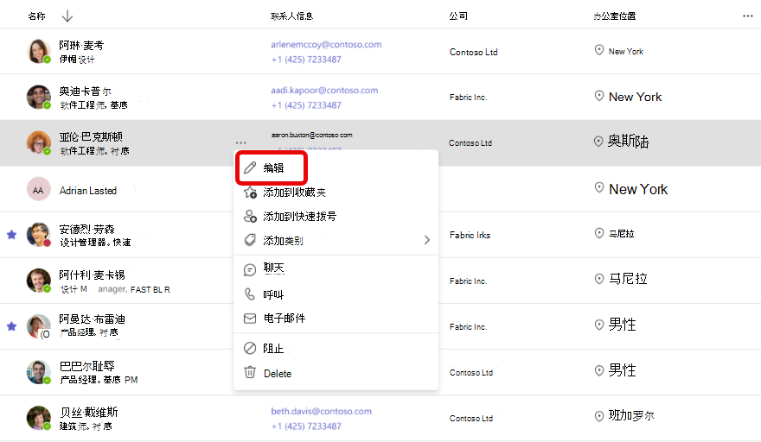
Task: Open email aadi.kapoor@contoso.com
Action: click(324, 90)
